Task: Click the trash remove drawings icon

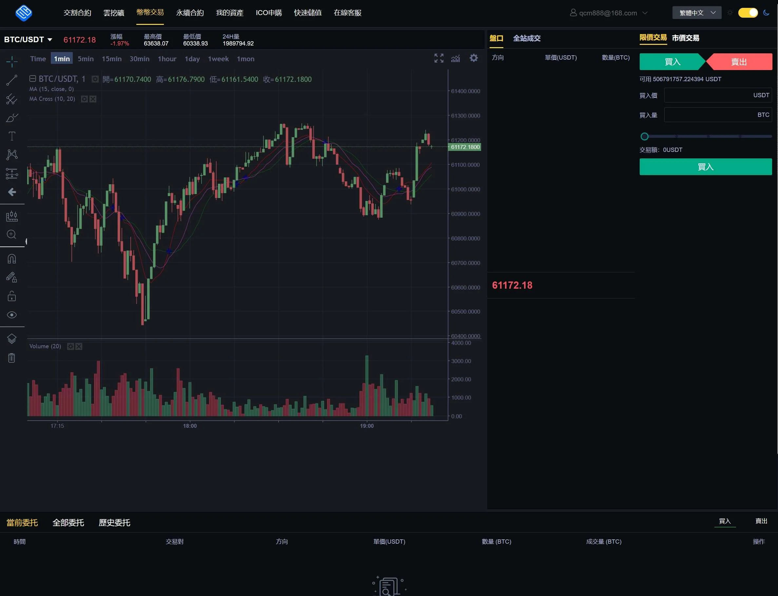Action: click(x=12, y=358)
